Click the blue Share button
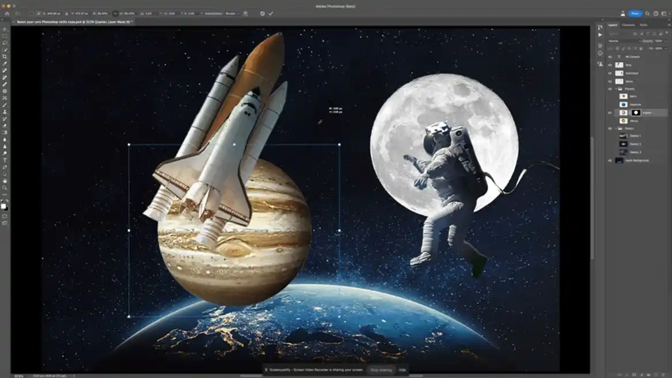This screenshot has width=672, height=378. click(635, 13)
